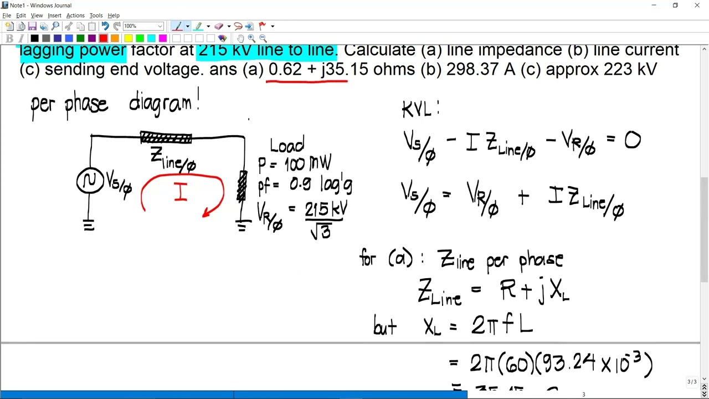Open the custom color palette icon
Viewport: 709px width, 399px height.
pyautogui.click(x=222, y=38)
